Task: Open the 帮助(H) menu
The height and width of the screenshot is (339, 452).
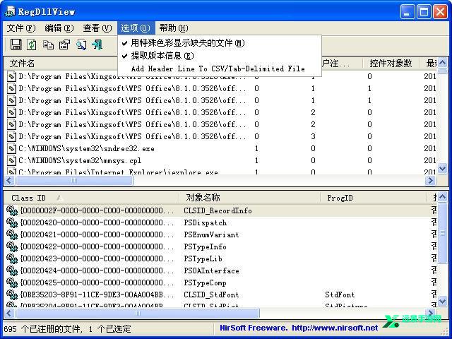Action: pyautogui.click(x=174, y=28)
